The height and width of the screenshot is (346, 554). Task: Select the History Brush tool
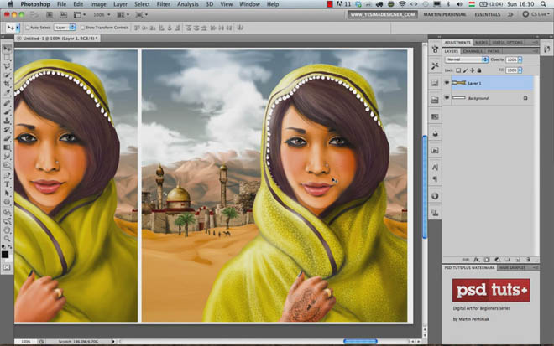[x=7, y=130]
